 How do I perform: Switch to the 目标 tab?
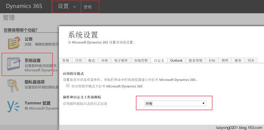(212, 60)
